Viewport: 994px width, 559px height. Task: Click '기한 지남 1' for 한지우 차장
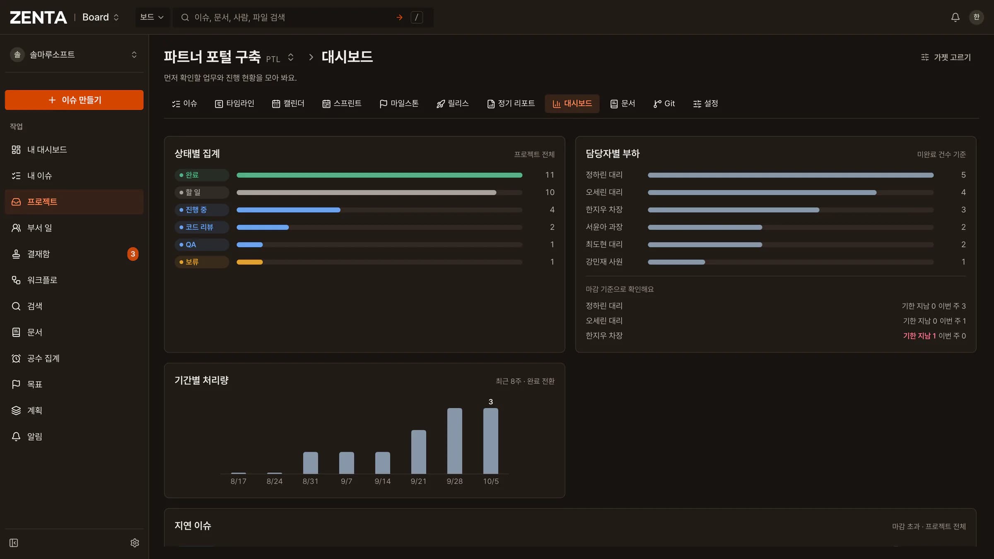coord(919,336)
